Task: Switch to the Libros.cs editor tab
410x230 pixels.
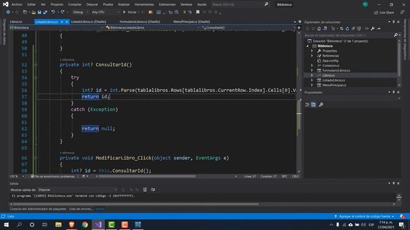Action: (16, 22)
